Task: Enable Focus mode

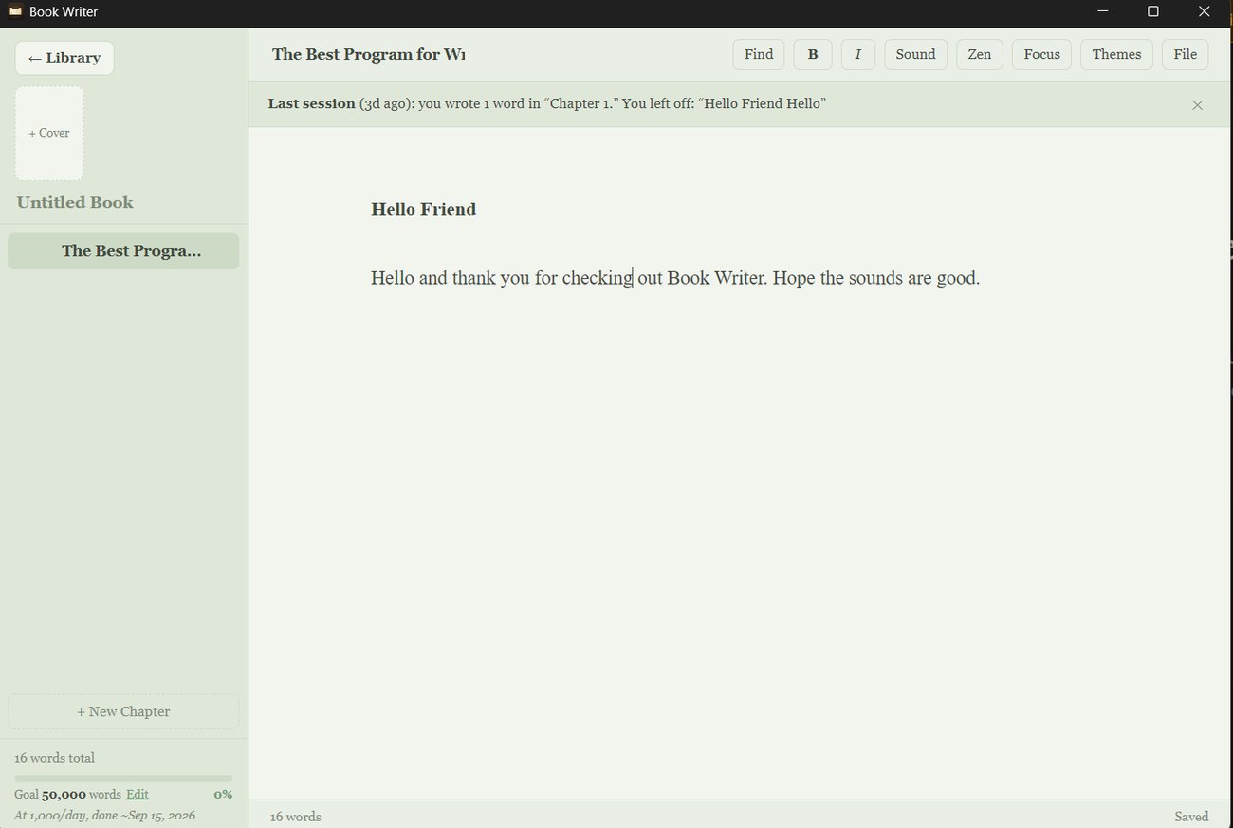Action: pyautogui.click(x=1042, y=54)
